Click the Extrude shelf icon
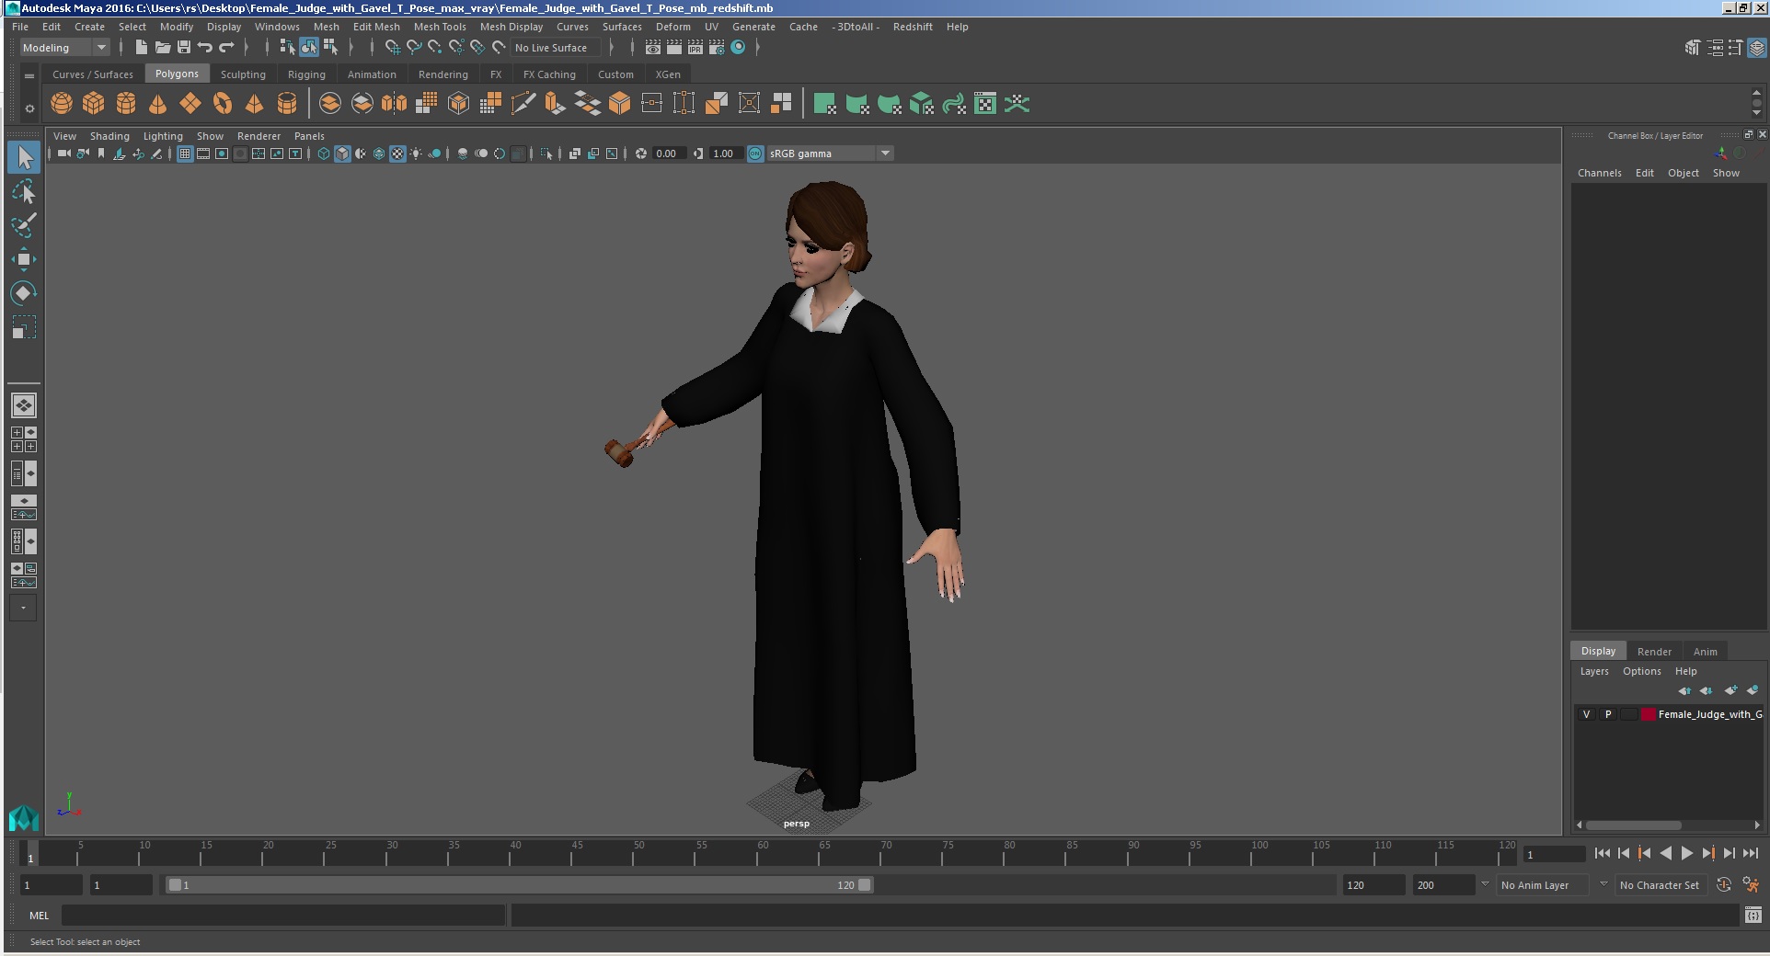Viewport: 1770px width, 956px height. click(x=555, y=104)
